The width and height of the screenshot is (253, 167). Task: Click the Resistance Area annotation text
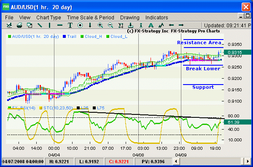199,42
